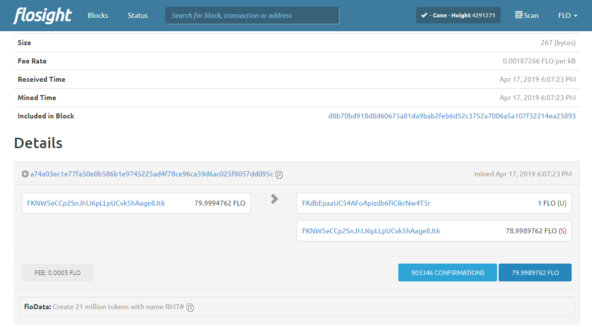Click the 903346 Confirmations button
This screenshot has height=327, width=592.
[447, 272]
